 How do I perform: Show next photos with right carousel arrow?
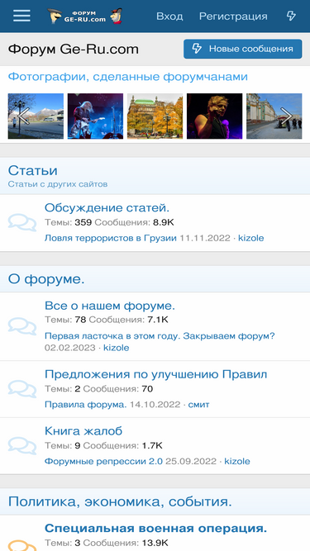[287, 116]
